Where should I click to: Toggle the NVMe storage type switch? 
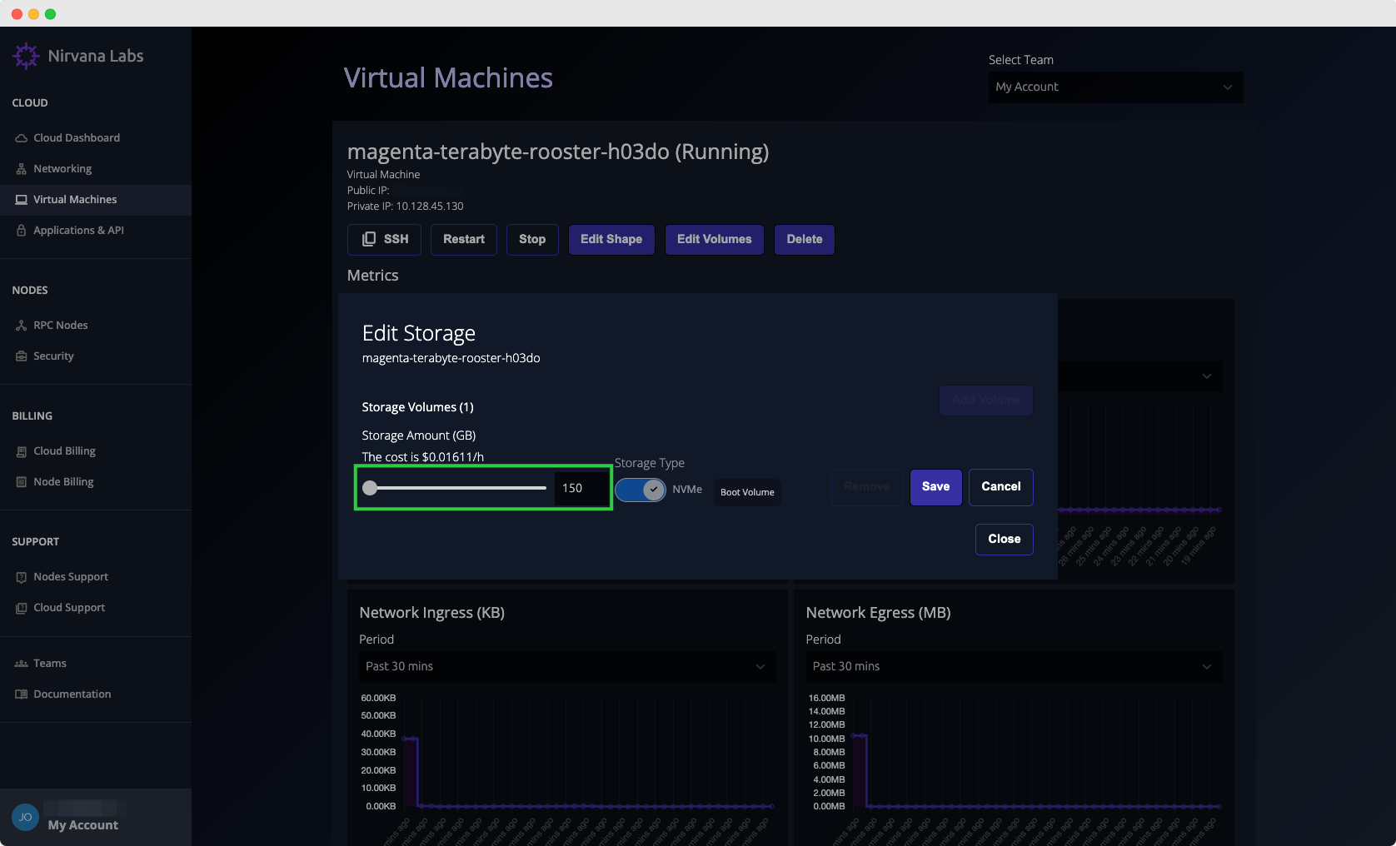(641, 490)
